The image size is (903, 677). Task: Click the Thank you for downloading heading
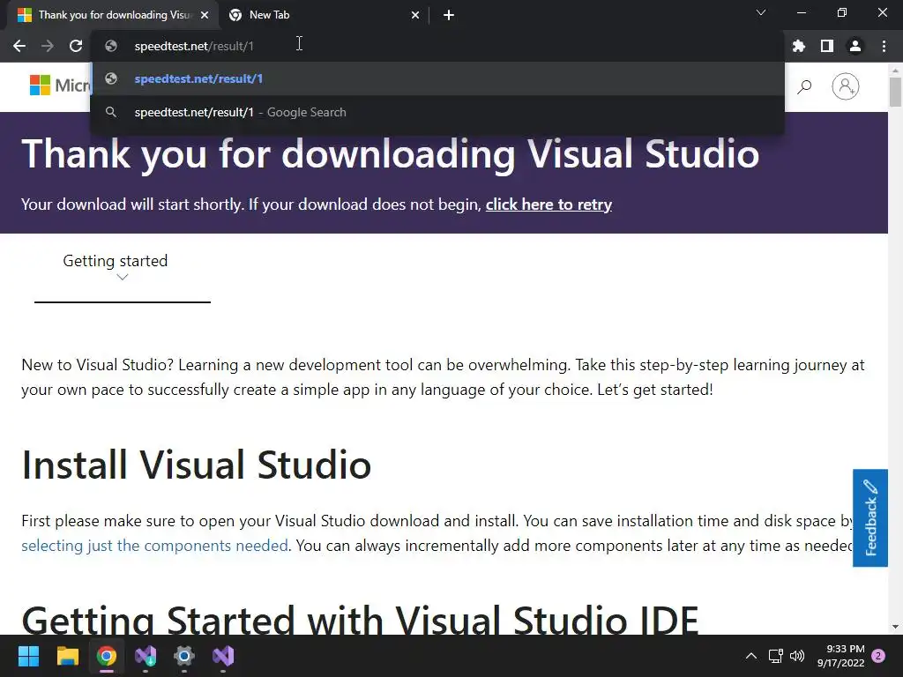click(391, 154)
